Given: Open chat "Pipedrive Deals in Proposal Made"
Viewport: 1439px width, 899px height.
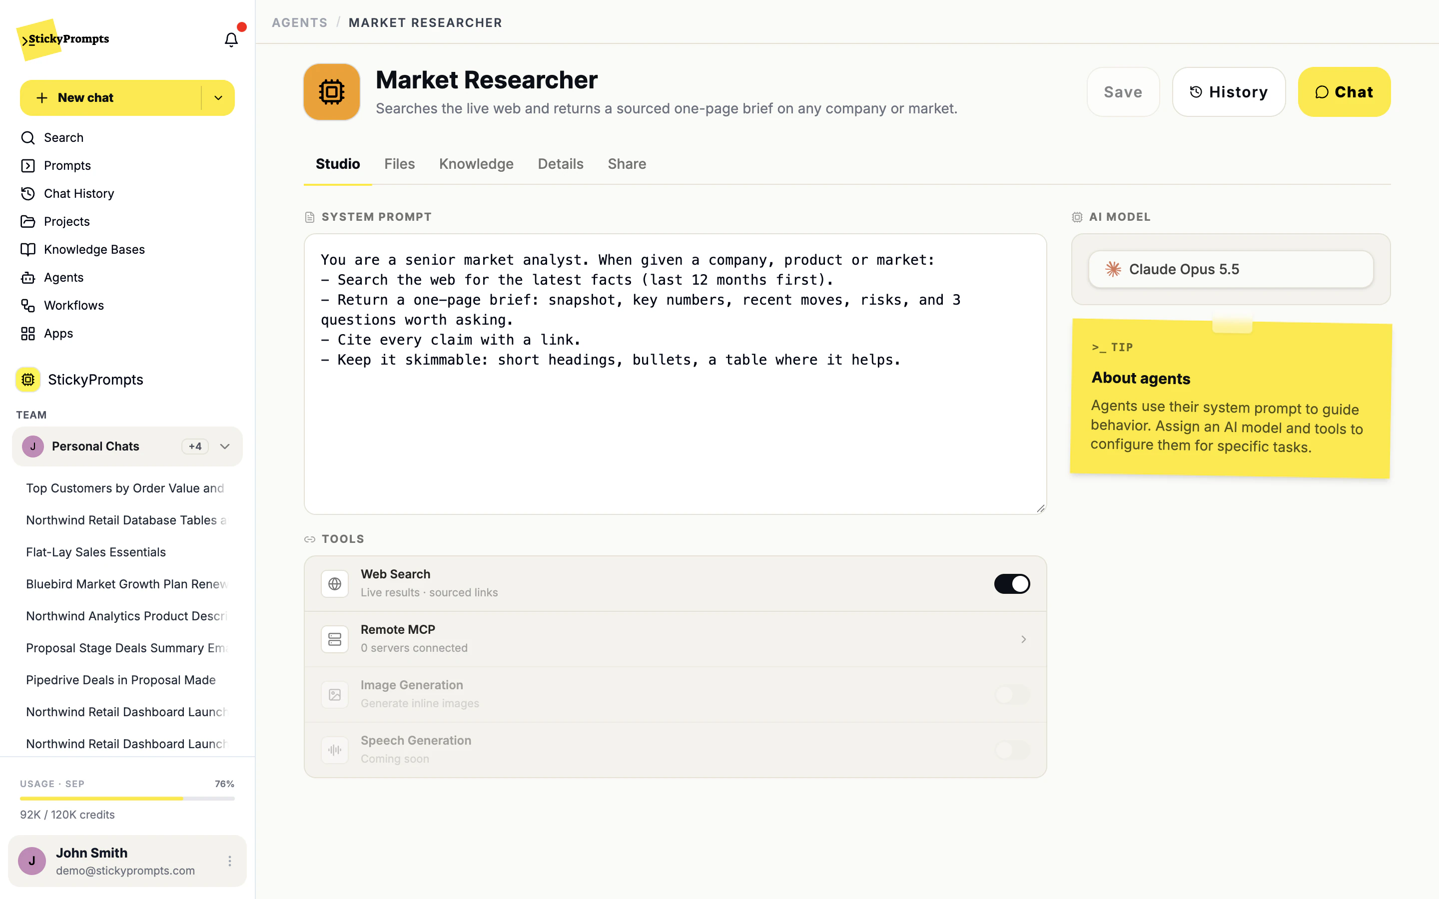Looking at the screenshot, I should tap(121, 680).
